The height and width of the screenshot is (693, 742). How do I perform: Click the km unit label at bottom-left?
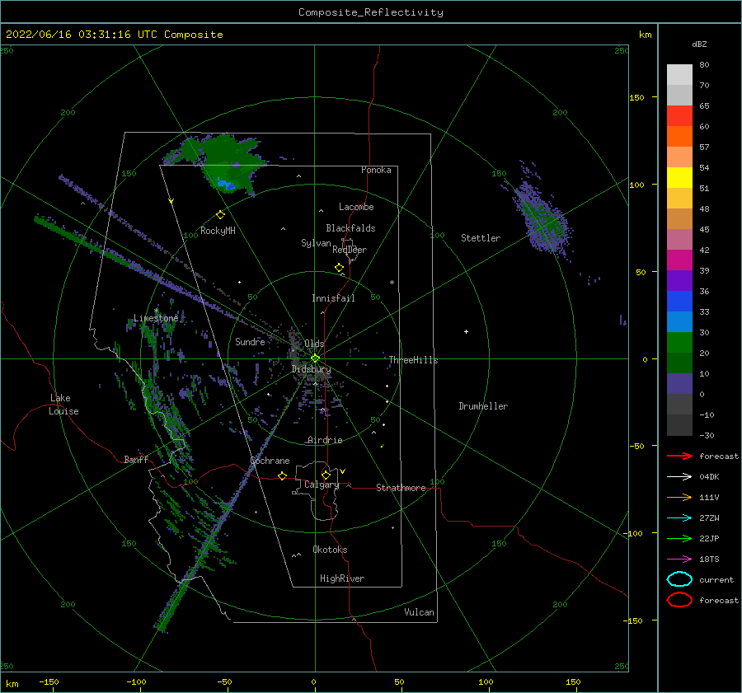coord(12,684)
